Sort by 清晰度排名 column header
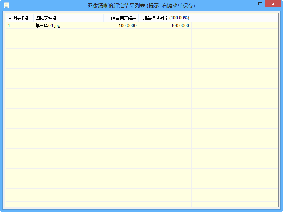This screenshot has width=283, height=212. (19, 18)
